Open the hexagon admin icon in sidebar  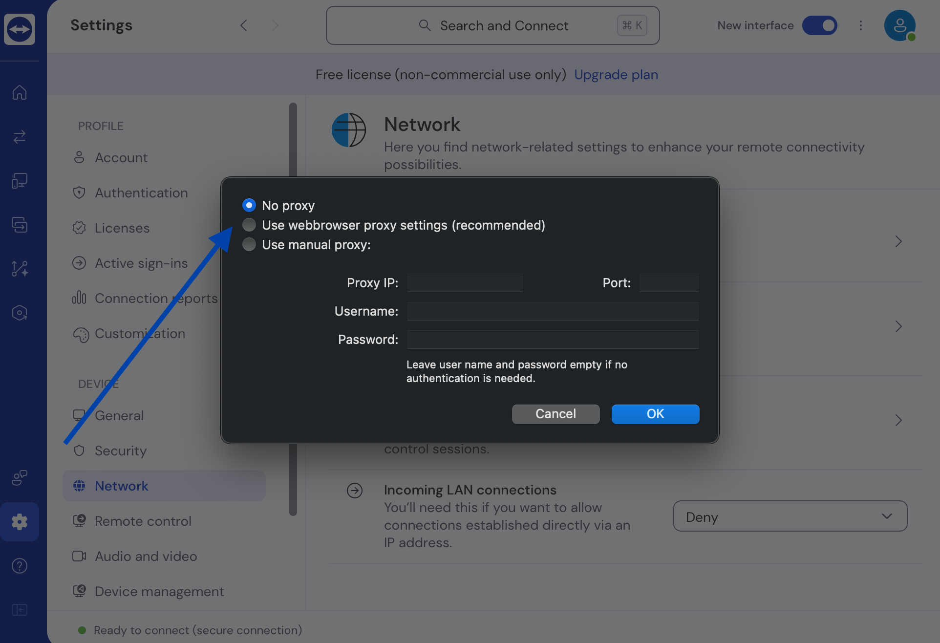[20, 313]
